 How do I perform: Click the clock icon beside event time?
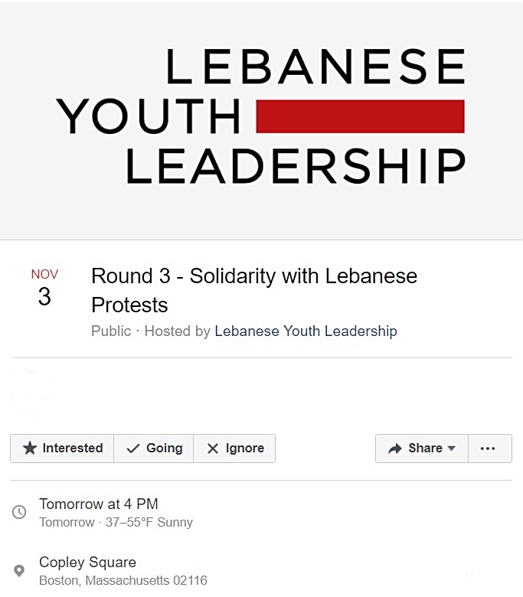pyautogui.click(x=20, y=512)
